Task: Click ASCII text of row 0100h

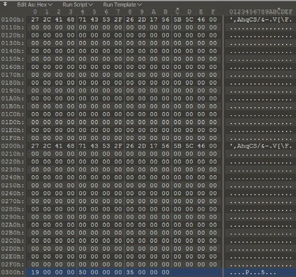Action: (261, 19)
